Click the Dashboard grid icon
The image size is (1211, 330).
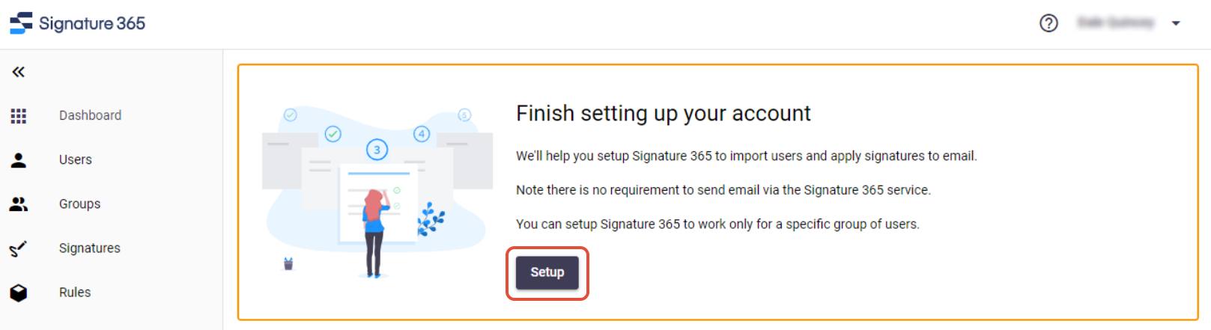click(19, 116)
